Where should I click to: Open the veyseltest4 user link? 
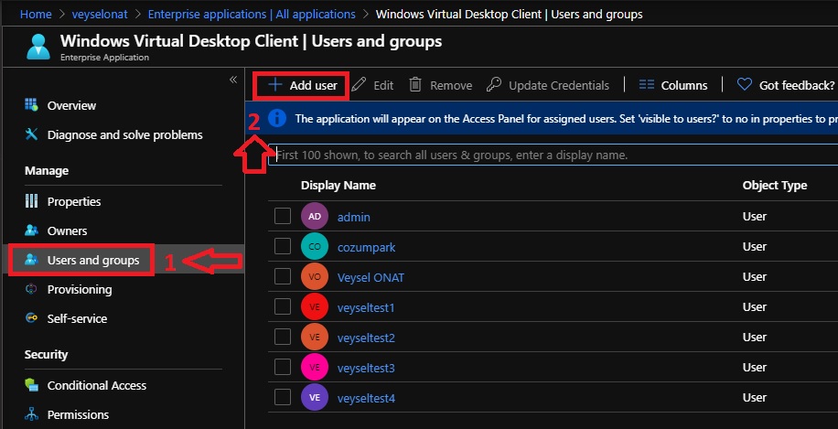click(x=366, y=398)
